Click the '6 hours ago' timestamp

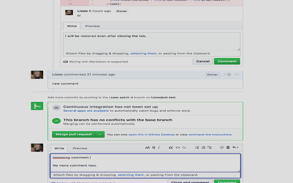tap(100, 11)
